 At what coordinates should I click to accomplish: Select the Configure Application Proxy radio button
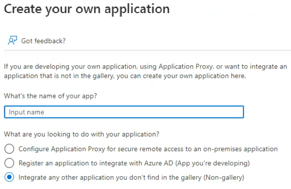[x=9, y=149]
